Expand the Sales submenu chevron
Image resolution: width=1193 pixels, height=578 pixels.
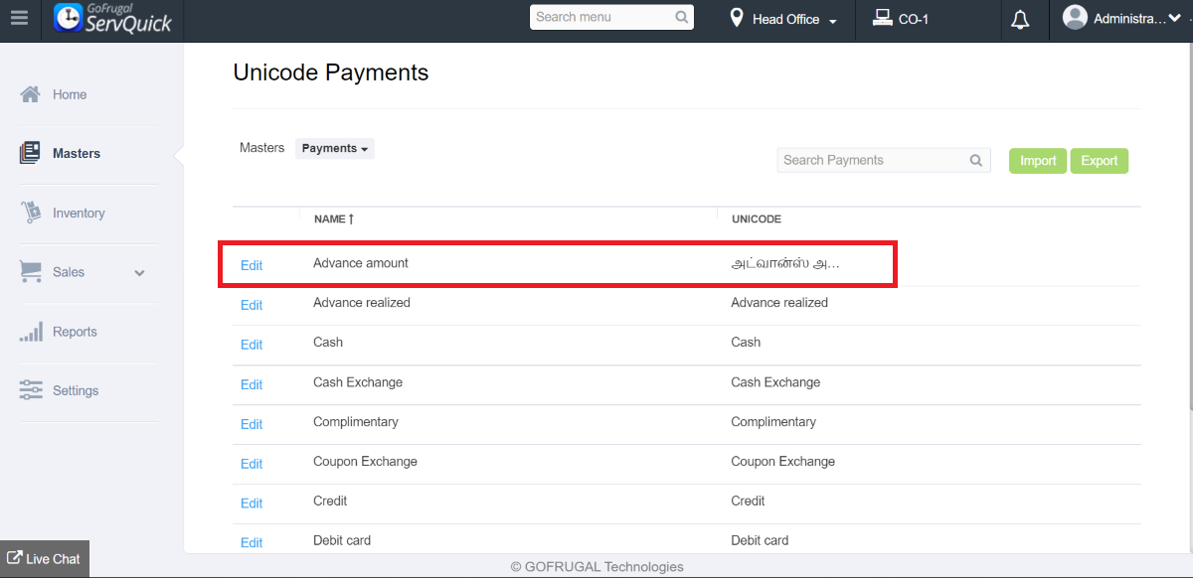[x=139, y=273]
